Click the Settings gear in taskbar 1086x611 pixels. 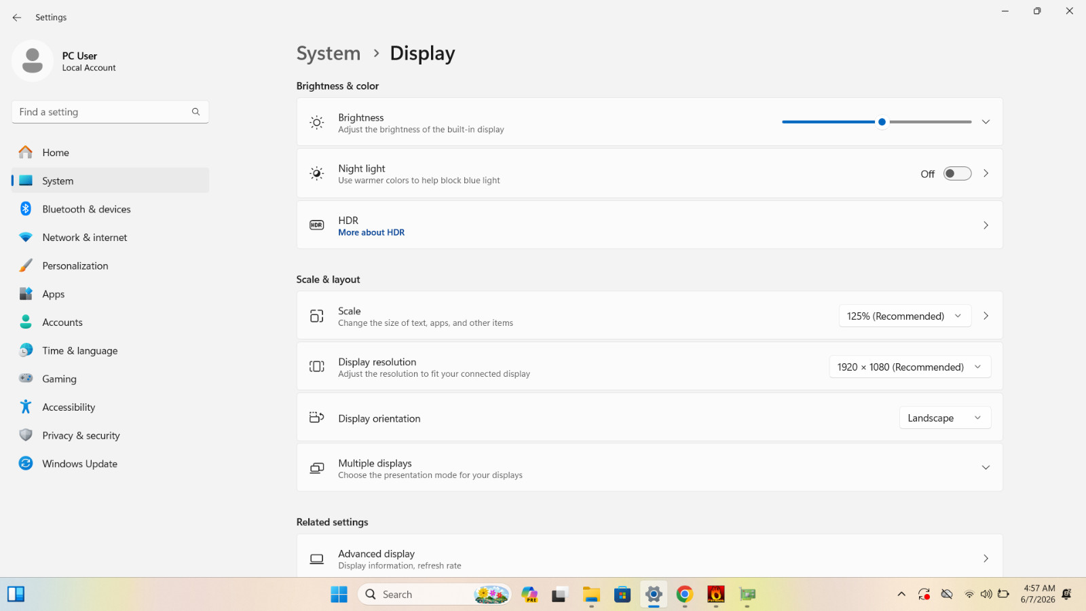tap(654, 595)
